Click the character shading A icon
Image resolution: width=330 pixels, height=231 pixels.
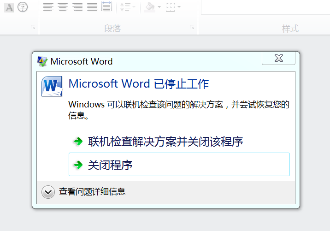(x=9, y=7)
